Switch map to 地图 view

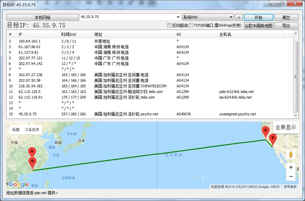pos(16,130)
